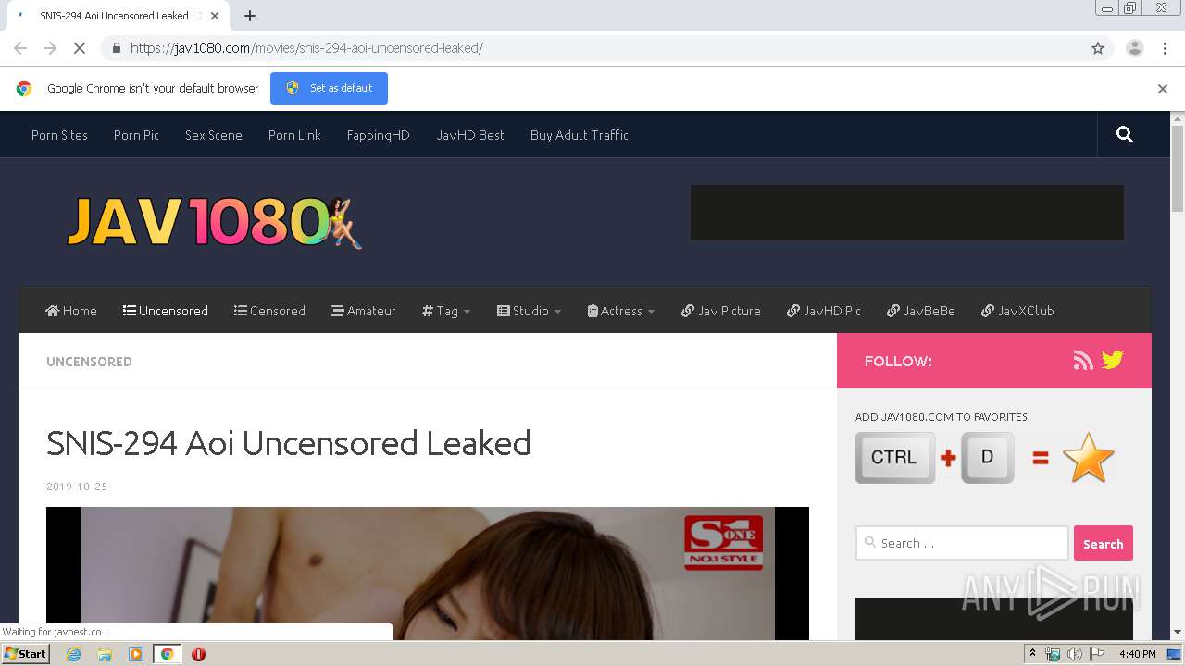The height and width of the screenshot is (666, 1185).
Task: Click the action center flag icon
Action: click(1097, 654)
